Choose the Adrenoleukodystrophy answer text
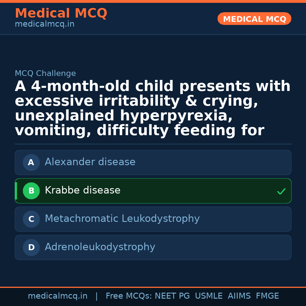Image resolution: width=306 pixels, height=306 pixels. point(100,247)
